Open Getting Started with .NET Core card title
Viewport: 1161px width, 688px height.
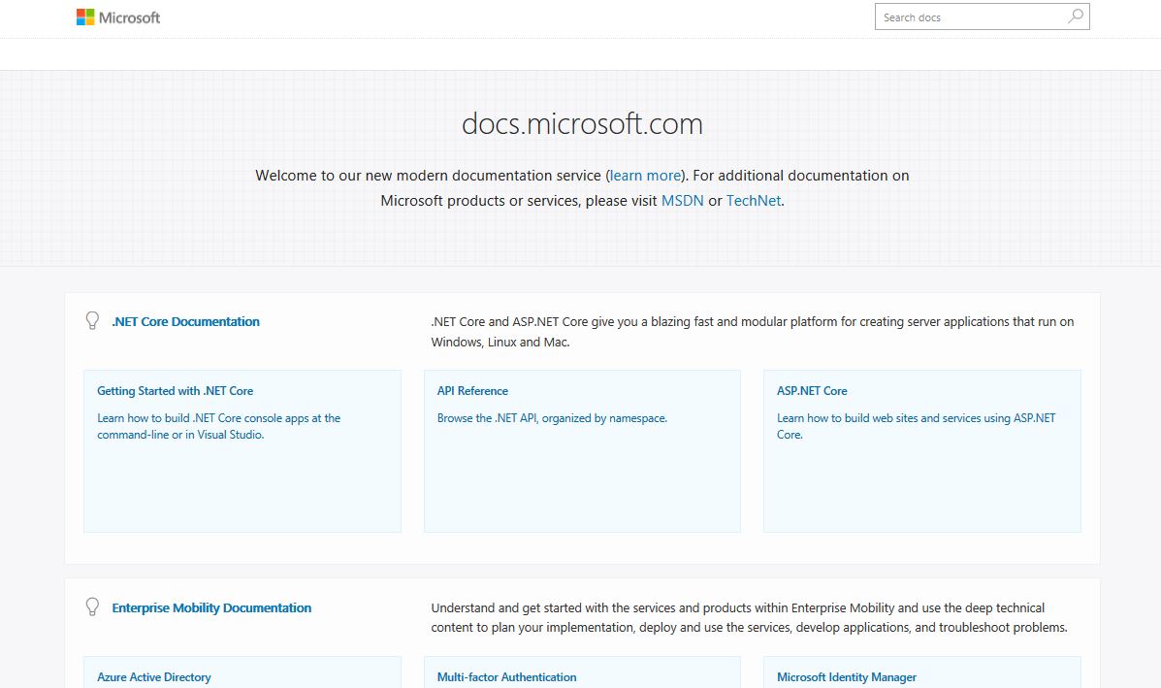coord(175,391)
